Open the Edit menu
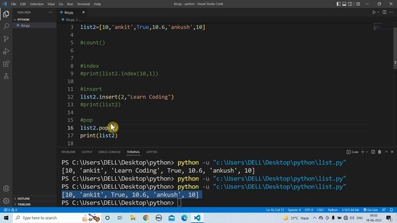397x223 pixels. (23, 4)
